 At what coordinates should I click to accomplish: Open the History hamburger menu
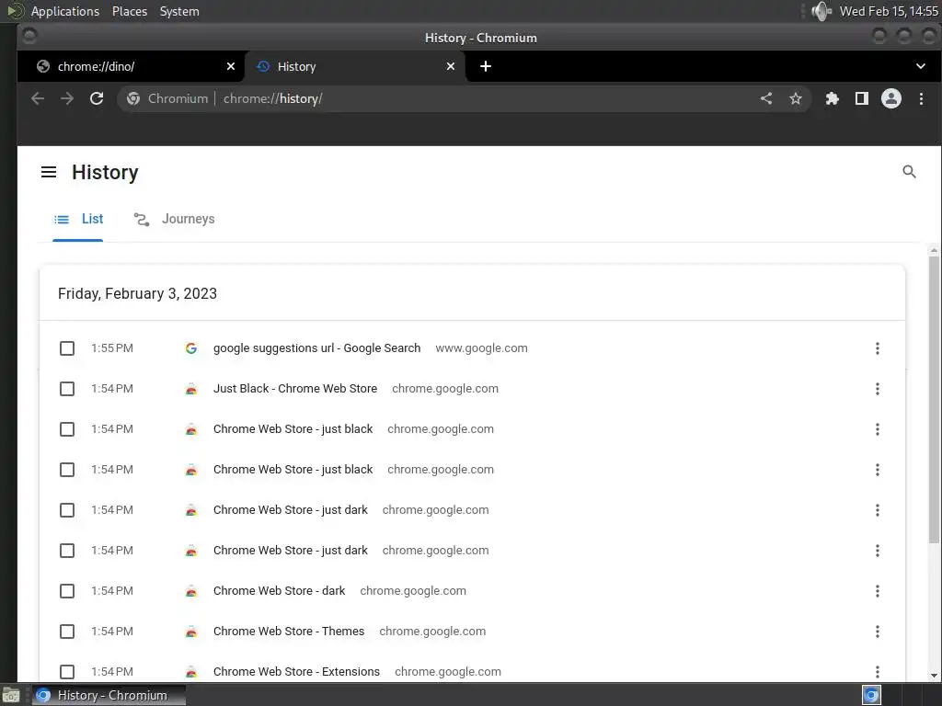(x=49, y=172)
